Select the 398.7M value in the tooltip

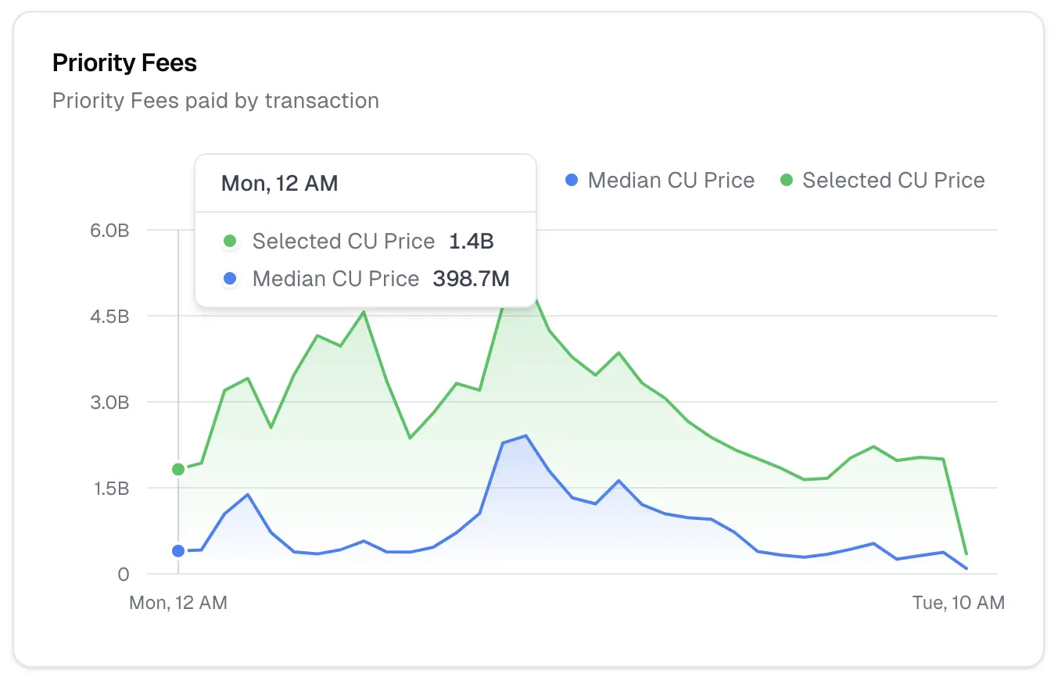(471, 279)
